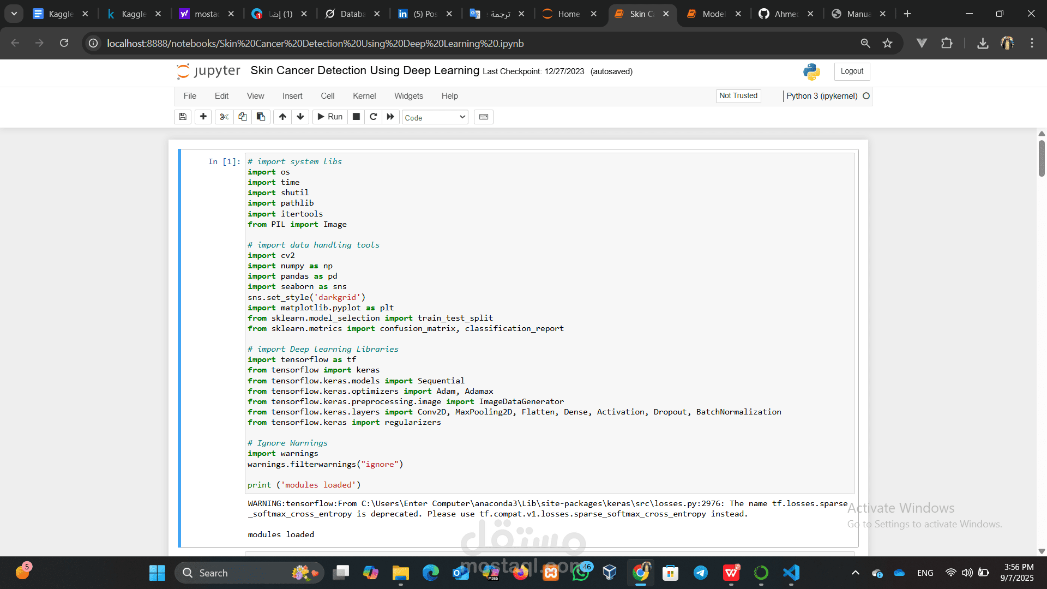Move selected cell down arrow

click(300, 117)
